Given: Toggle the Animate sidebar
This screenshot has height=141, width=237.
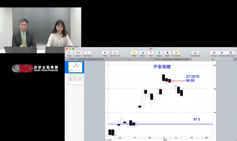Looking at the screenshot, I should click(x=222, y=53).
